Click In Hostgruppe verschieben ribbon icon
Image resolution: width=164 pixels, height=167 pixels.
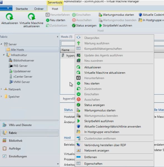tap(140, 20)
